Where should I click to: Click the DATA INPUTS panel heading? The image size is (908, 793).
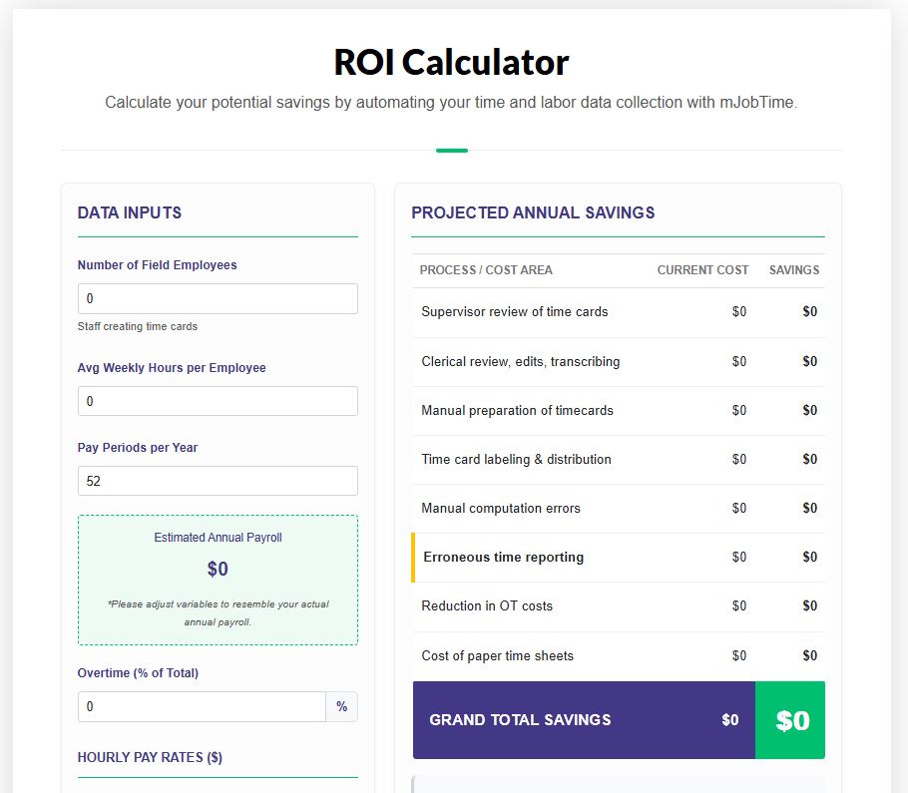click(x=130, y=212)
